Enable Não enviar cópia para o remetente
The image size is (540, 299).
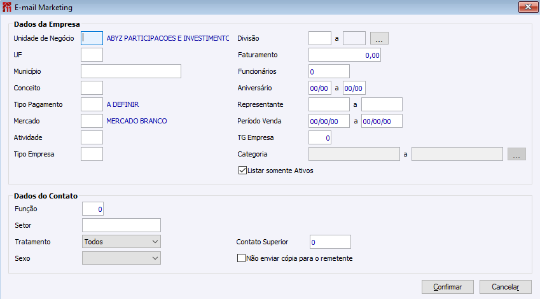[x=241, y=258]
